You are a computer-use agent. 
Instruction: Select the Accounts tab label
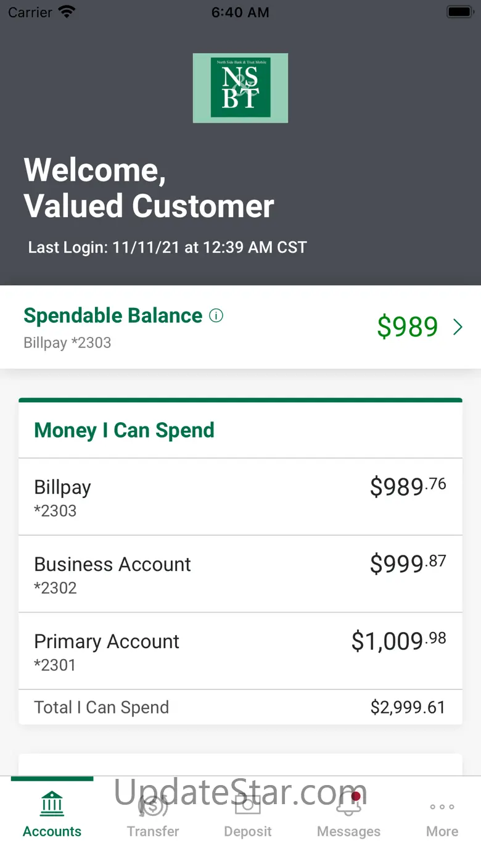pyautogui.click(x=52, y=831)
